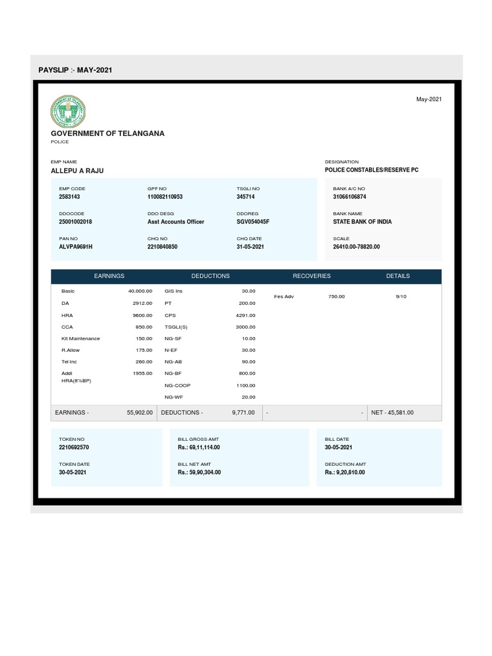Click Fes Adv recovery amount 750.00
The image size is (492, 656).
(x=336, y=297)
